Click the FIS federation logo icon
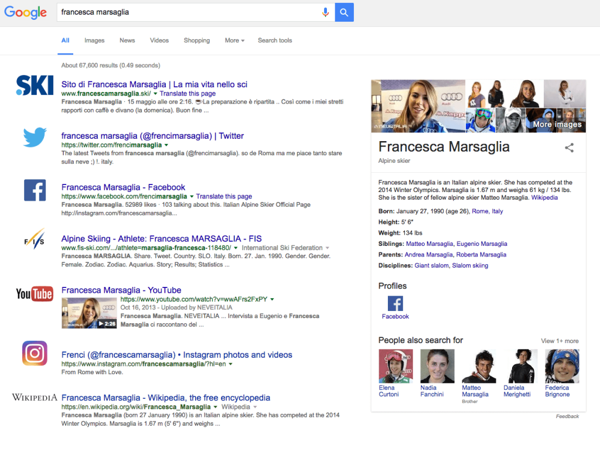The height and width of the screenshot is (462, 600). (35, 239)
